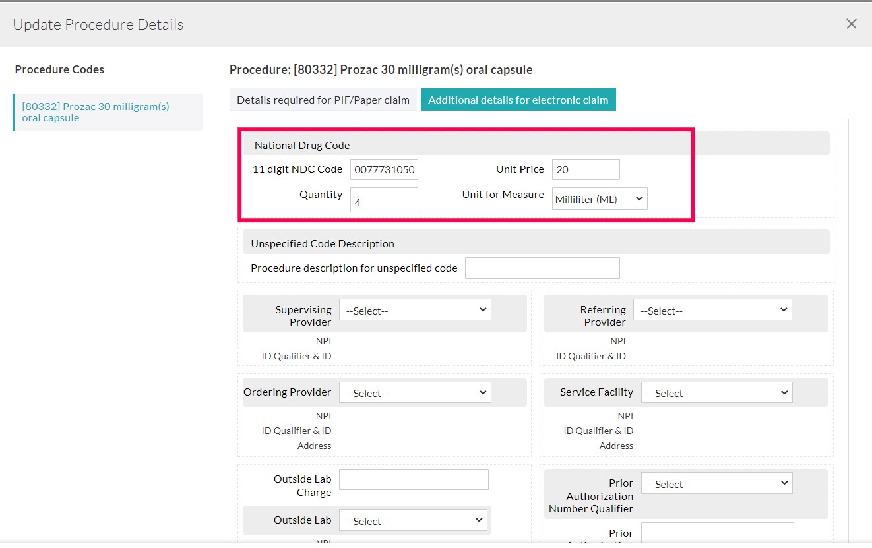Click the Unit Price input field
Screen dimensions: 872x548
pos(586,169)
